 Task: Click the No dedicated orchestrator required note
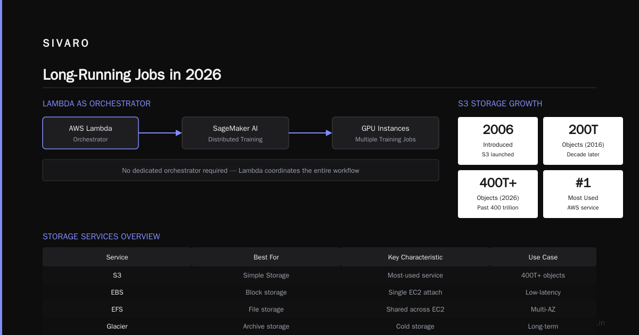click(x=241, y=170)
